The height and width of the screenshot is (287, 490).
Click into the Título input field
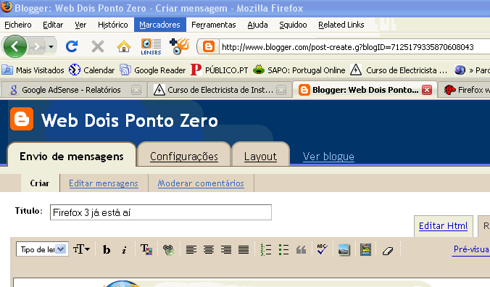[x=161, y=212]
